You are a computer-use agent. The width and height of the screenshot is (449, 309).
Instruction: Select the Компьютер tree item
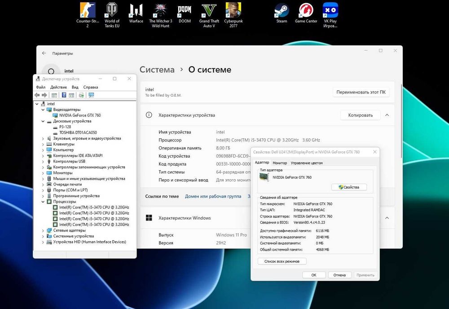click(63, 150)
